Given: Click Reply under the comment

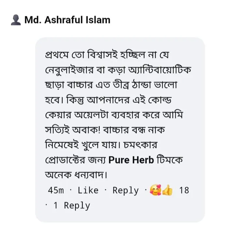Looking at the screenshot, I should [x=126, y=191].
